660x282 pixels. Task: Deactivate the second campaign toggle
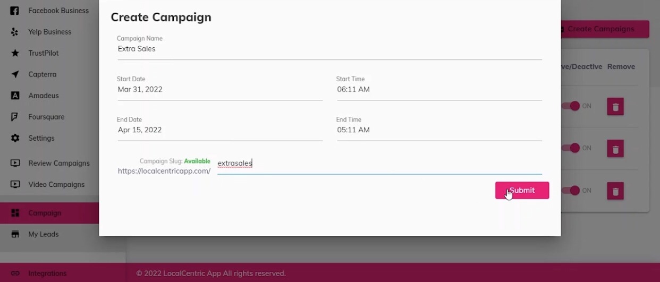(x=571, y=148)
